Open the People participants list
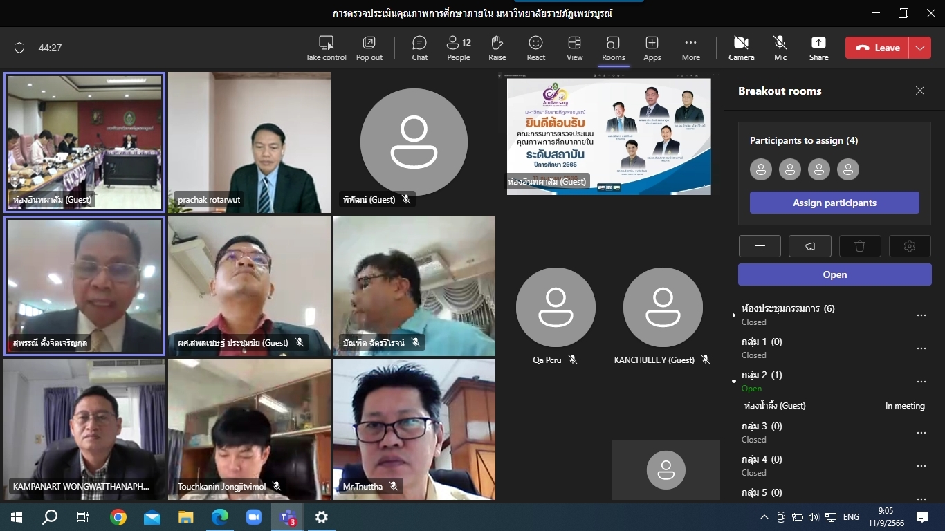 point(458,48)
